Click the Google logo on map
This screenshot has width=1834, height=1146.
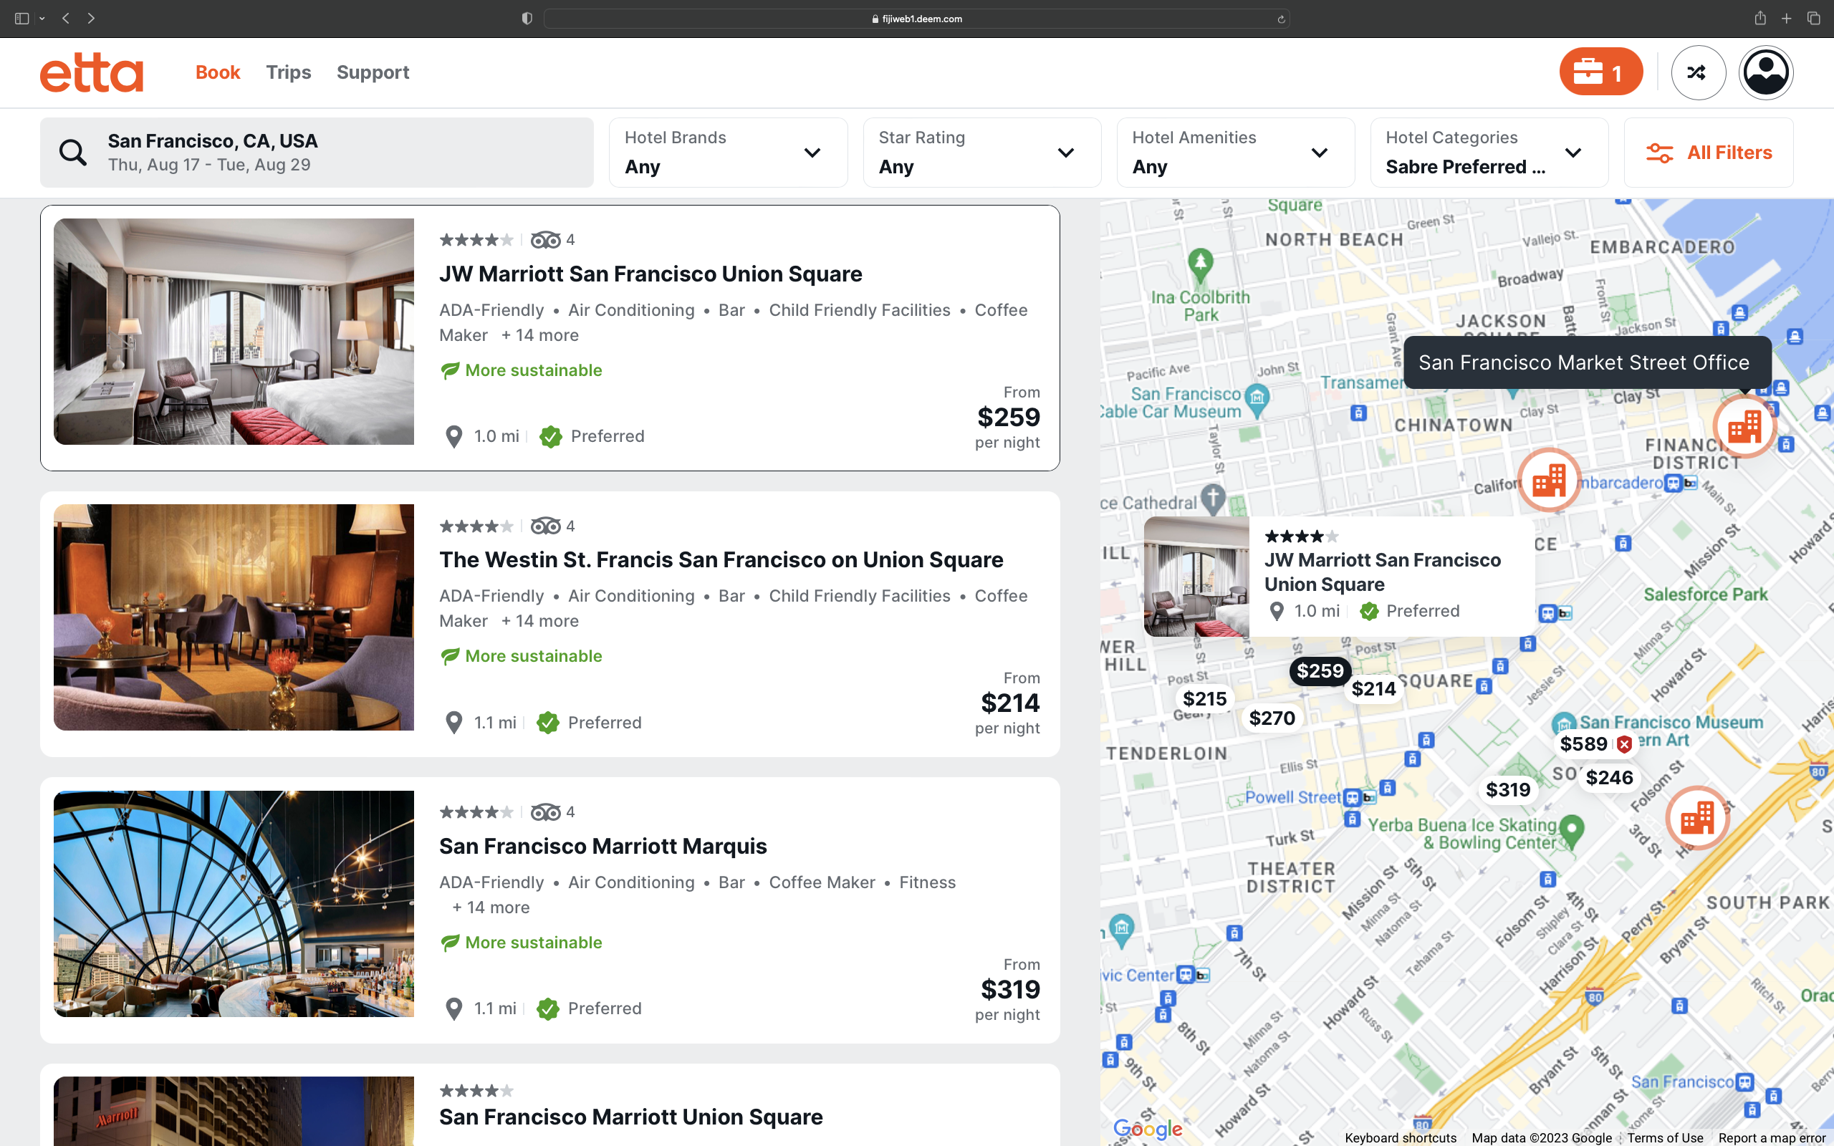pyautogui.click(x=1148, y=1129)
